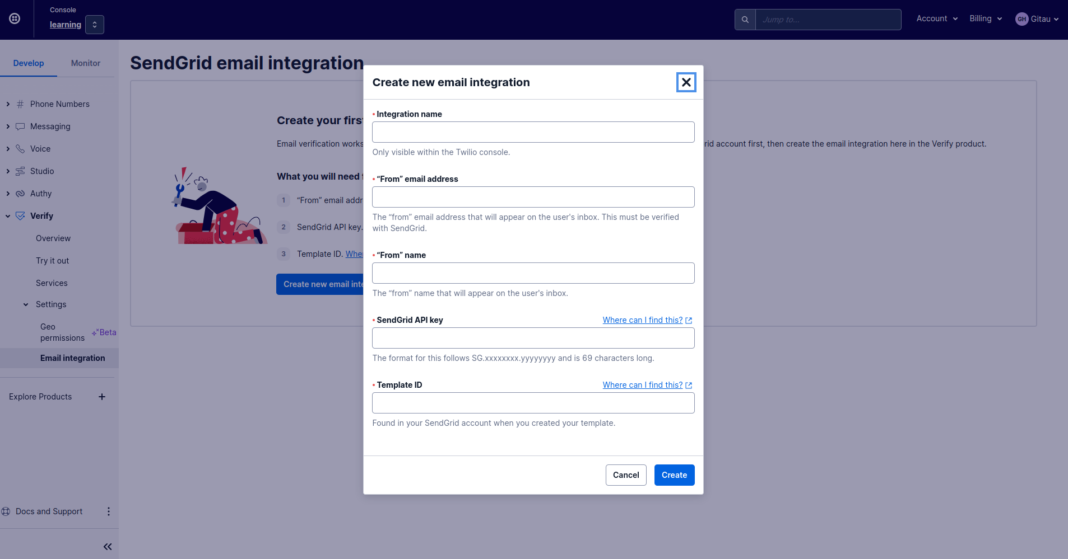This screenshot has width=1068, height=559.
Task: Collapse the Verify section chevron
Action: (x=8, y=216)
